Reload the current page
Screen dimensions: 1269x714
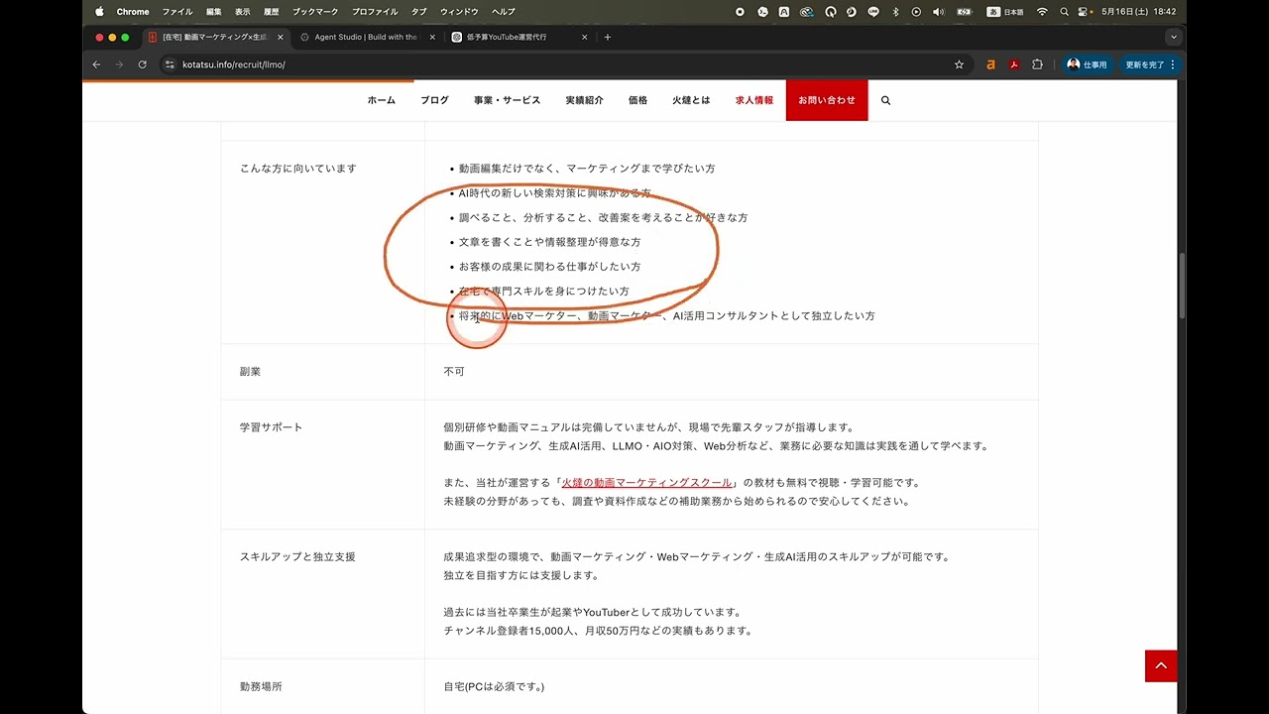coord(143,64)
